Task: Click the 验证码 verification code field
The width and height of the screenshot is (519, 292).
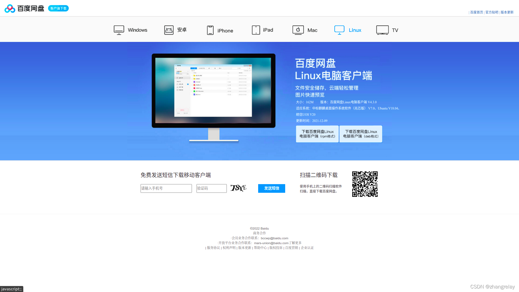Action: pos(211,188)
